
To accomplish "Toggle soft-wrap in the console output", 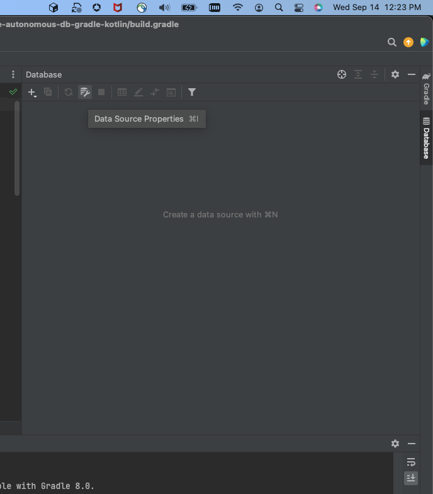I will click(x=411, y=462).
